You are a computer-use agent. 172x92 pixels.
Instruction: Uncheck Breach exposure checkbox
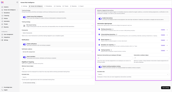click(x=99, y=40)
